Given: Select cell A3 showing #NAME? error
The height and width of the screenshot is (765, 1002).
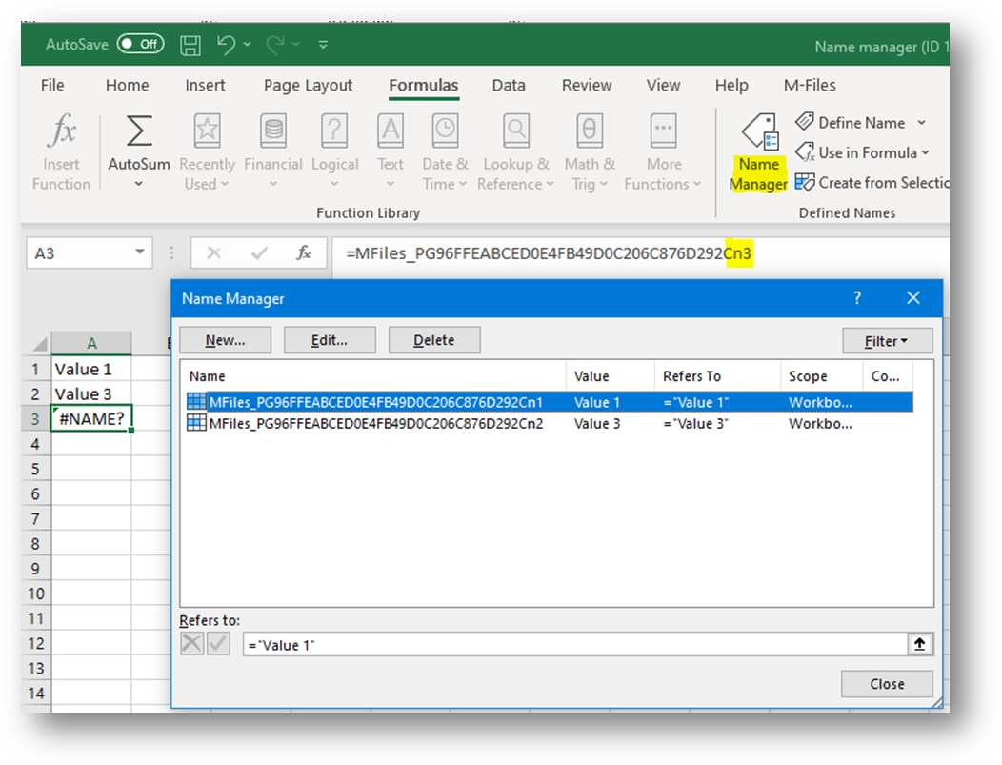Looking at the screenshot, I should (x=91, y=418).
